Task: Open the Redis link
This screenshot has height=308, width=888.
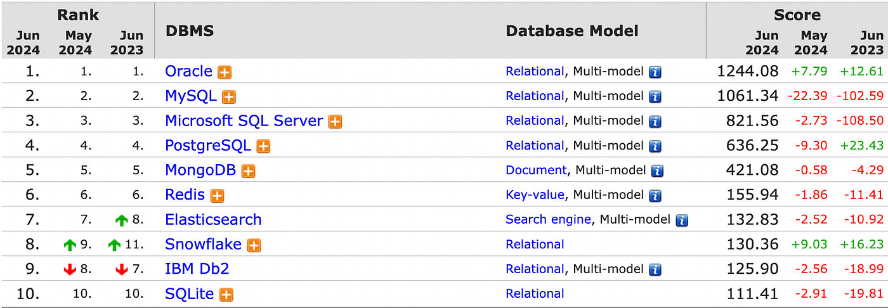Action: [185, 195]
